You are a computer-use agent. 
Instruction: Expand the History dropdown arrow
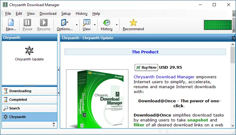[x=117, y=25]
